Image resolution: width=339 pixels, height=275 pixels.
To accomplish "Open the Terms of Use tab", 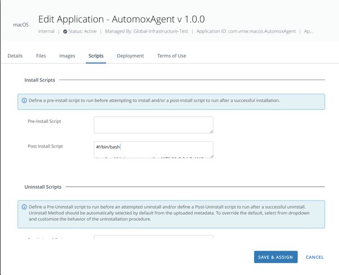I will point(172,56).
